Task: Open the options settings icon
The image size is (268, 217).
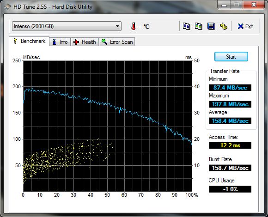Action: click(x=223, y=26)
